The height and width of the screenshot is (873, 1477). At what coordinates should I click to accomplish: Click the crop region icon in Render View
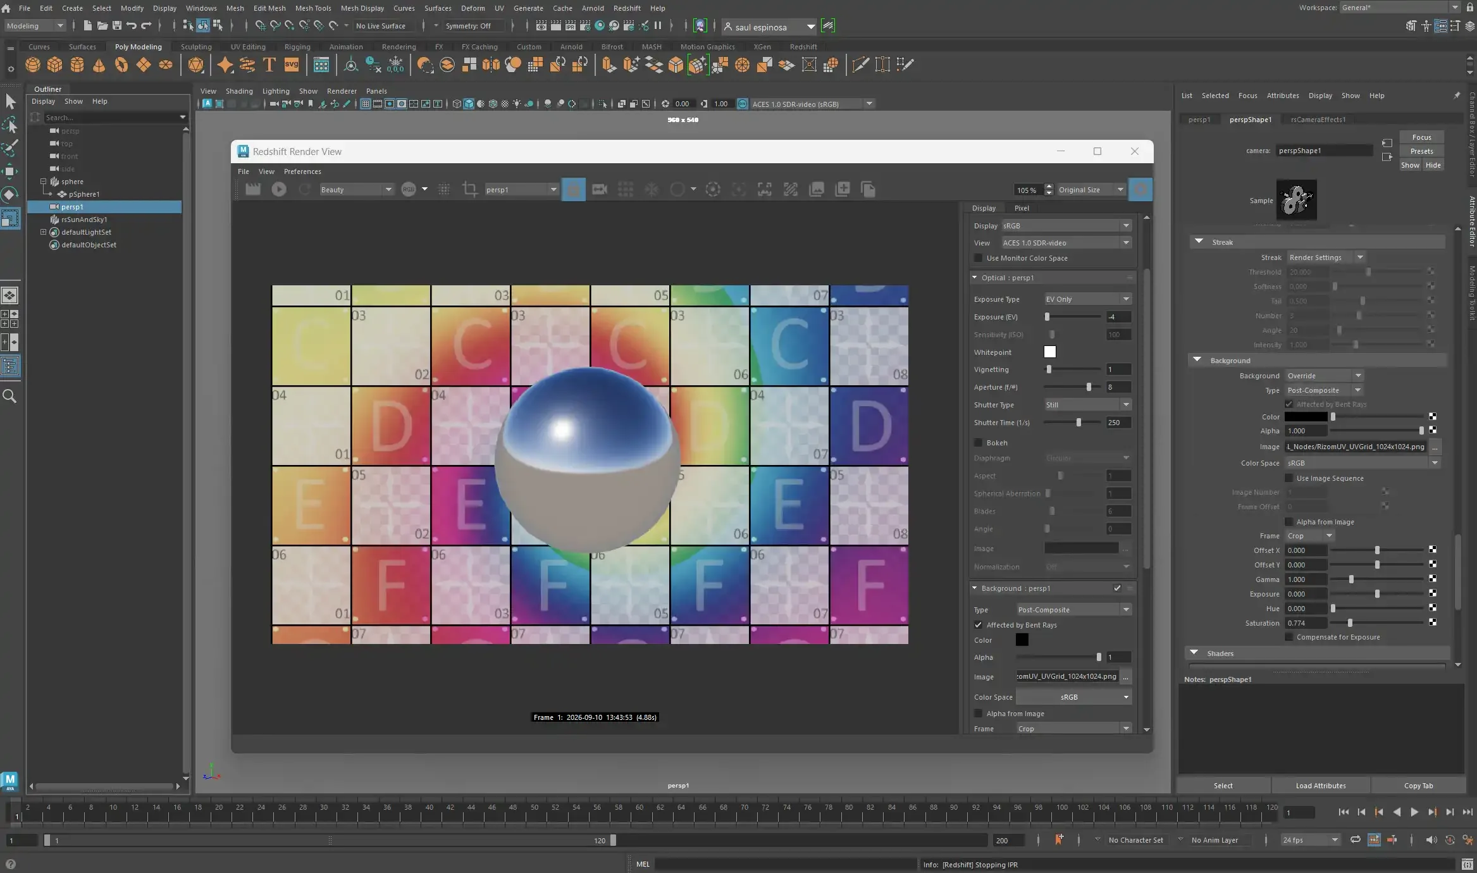coord(470,189)
